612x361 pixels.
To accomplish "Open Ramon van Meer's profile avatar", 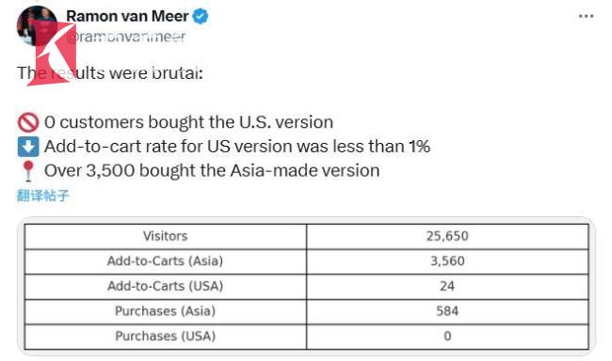I will click(37, 25).
